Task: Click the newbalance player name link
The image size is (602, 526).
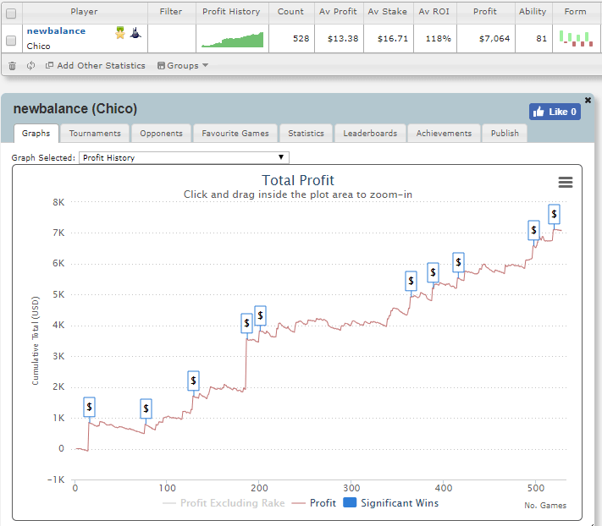Action: pos(56,31)
